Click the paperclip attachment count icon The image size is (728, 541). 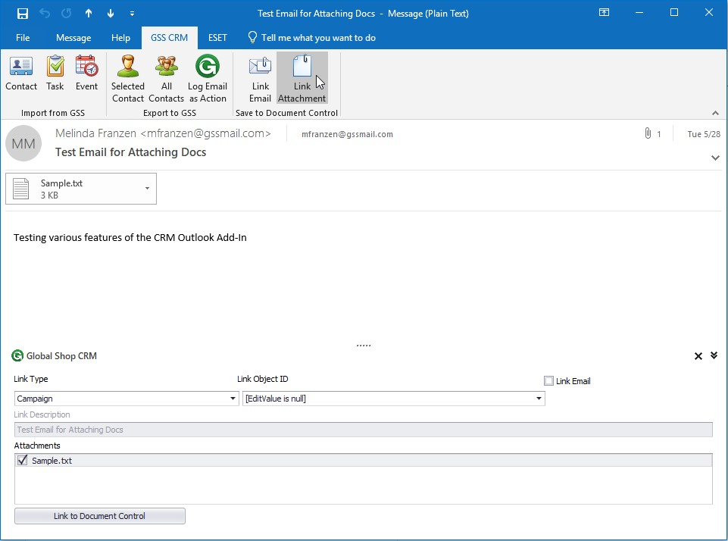(648, 134)
